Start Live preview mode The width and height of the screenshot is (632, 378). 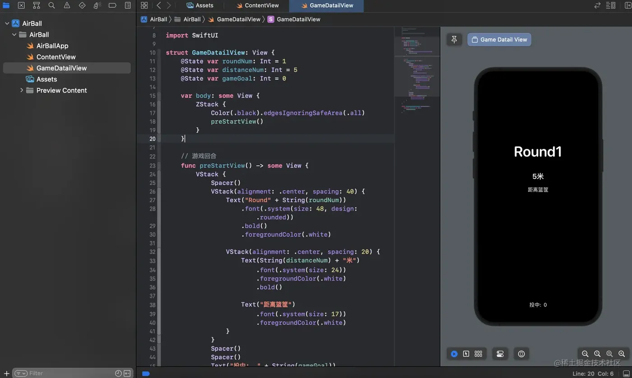pos(454,354)
